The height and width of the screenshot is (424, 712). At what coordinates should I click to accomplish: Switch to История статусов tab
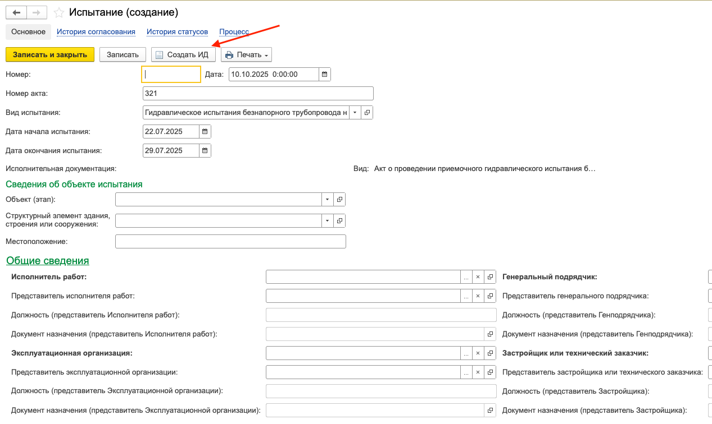177,32
